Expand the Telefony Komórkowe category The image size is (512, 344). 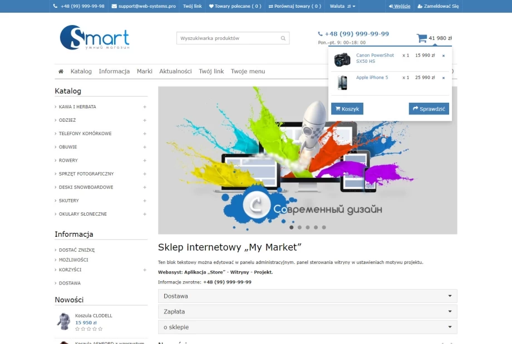coord(145,134)
